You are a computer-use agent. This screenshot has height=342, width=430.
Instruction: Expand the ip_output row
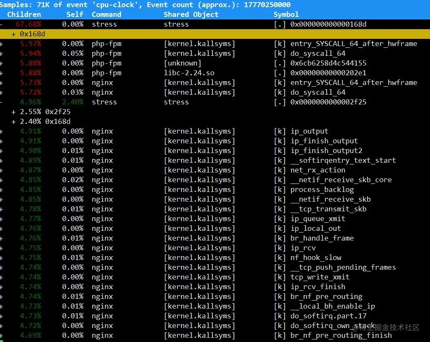click(x=1, y=131)
